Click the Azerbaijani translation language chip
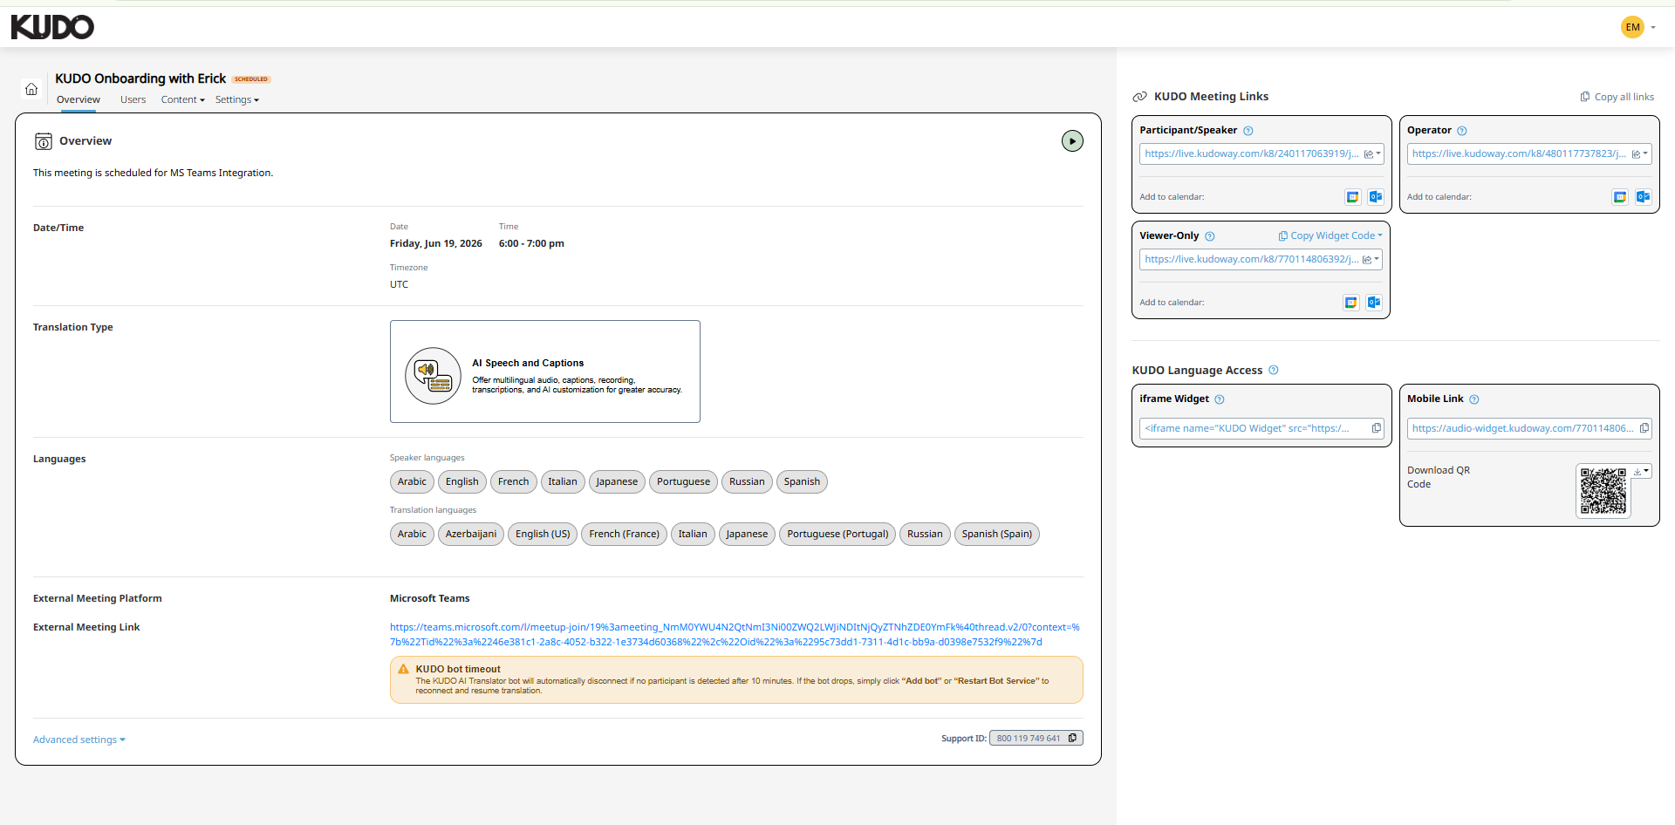Viewport: 1675px width, 825px height. 471,534
